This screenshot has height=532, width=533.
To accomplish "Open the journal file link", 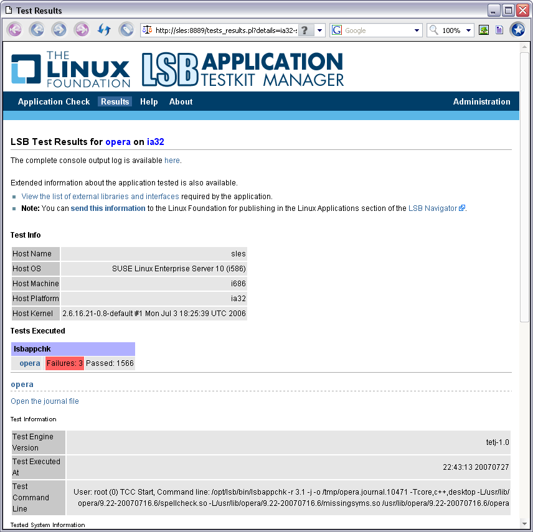I will 45,401.
